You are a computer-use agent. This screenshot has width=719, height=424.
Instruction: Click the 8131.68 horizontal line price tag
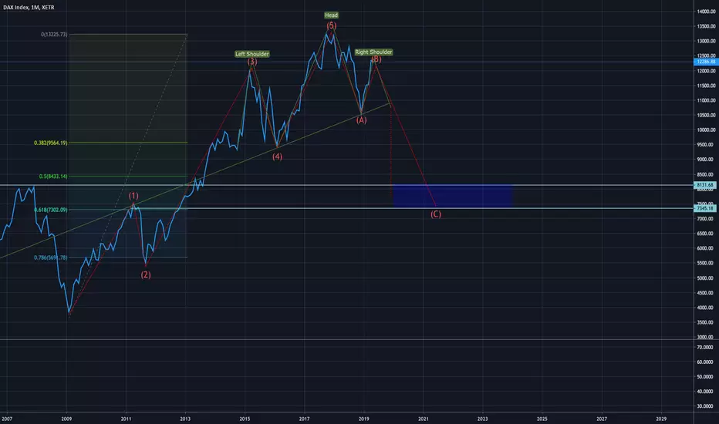706,185
